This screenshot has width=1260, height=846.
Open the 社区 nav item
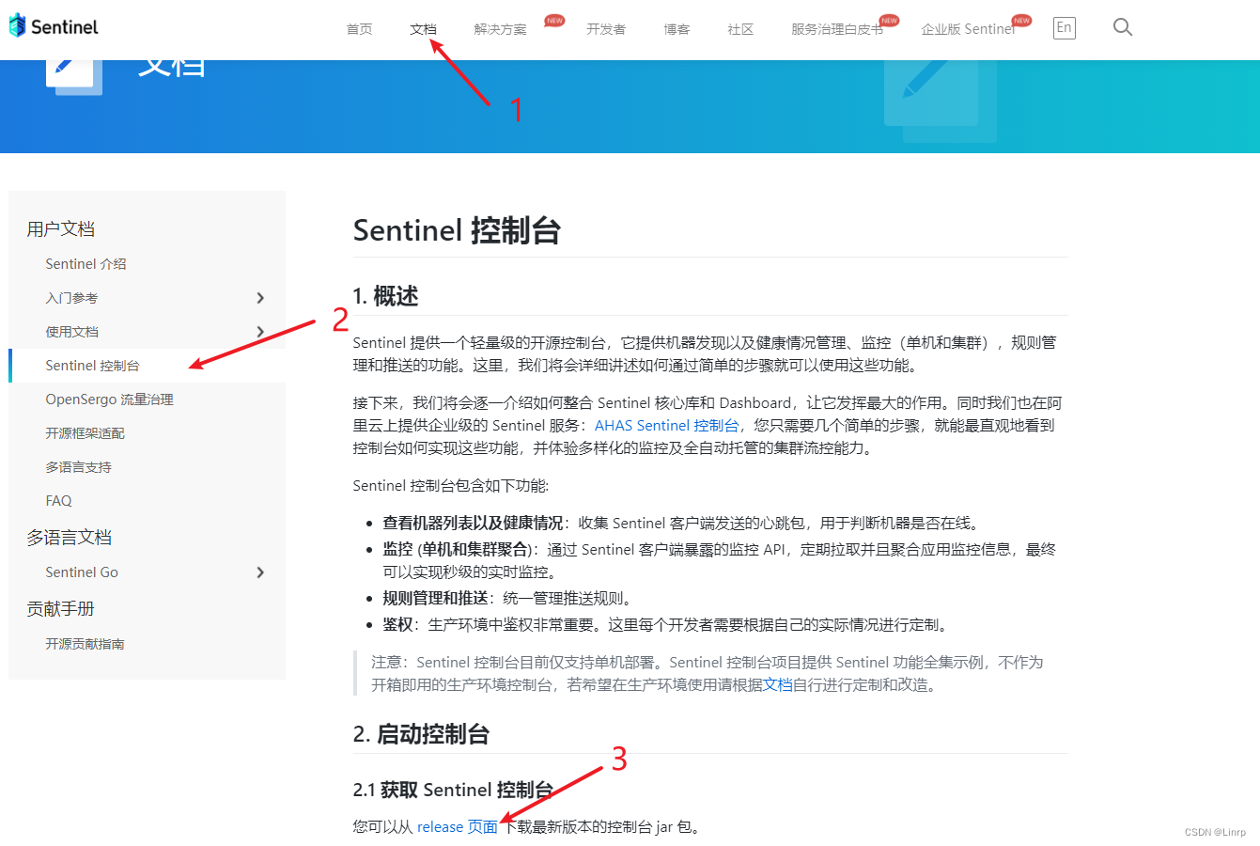pyautogui.click(x=740, y=29)
